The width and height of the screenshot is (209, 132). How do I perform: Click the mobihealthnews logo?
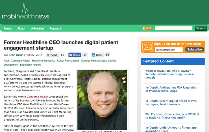tap(26, 11)
